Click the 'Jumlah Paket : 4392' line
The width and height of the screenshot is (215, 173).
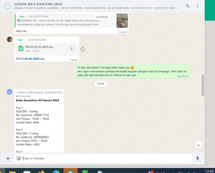tap(28, 144)
